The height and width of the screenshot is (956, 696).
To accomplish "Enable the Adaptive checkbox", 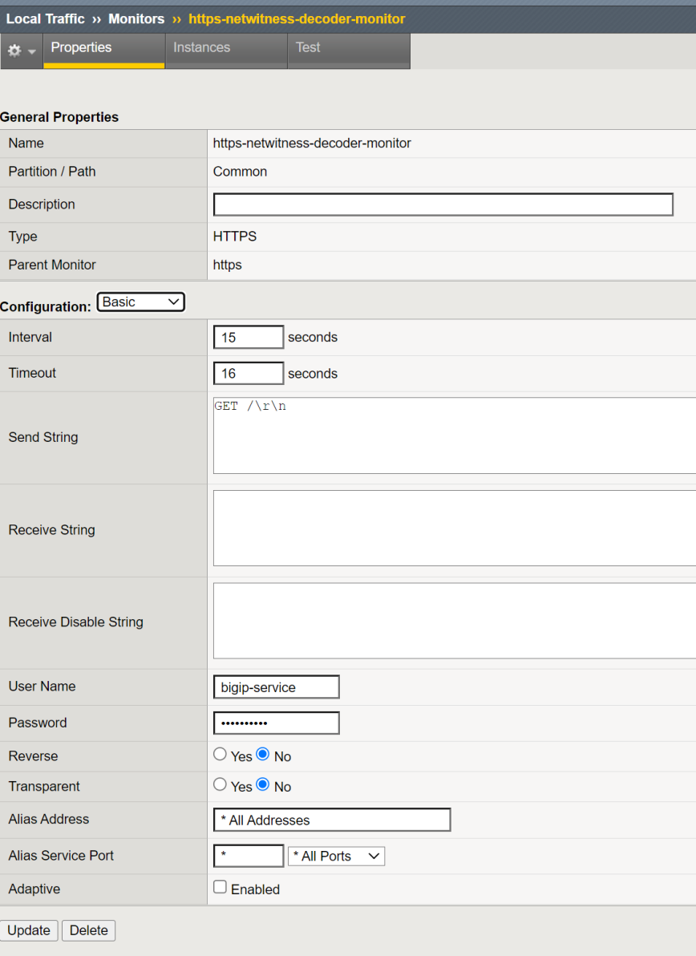I will 220,888.
